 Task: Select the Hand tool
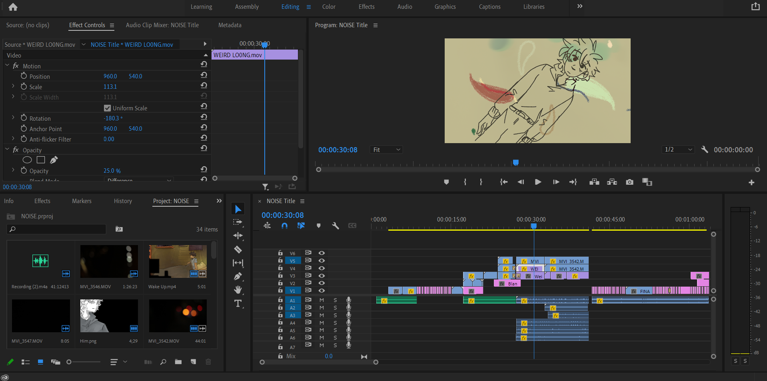(x=238, y=290)
